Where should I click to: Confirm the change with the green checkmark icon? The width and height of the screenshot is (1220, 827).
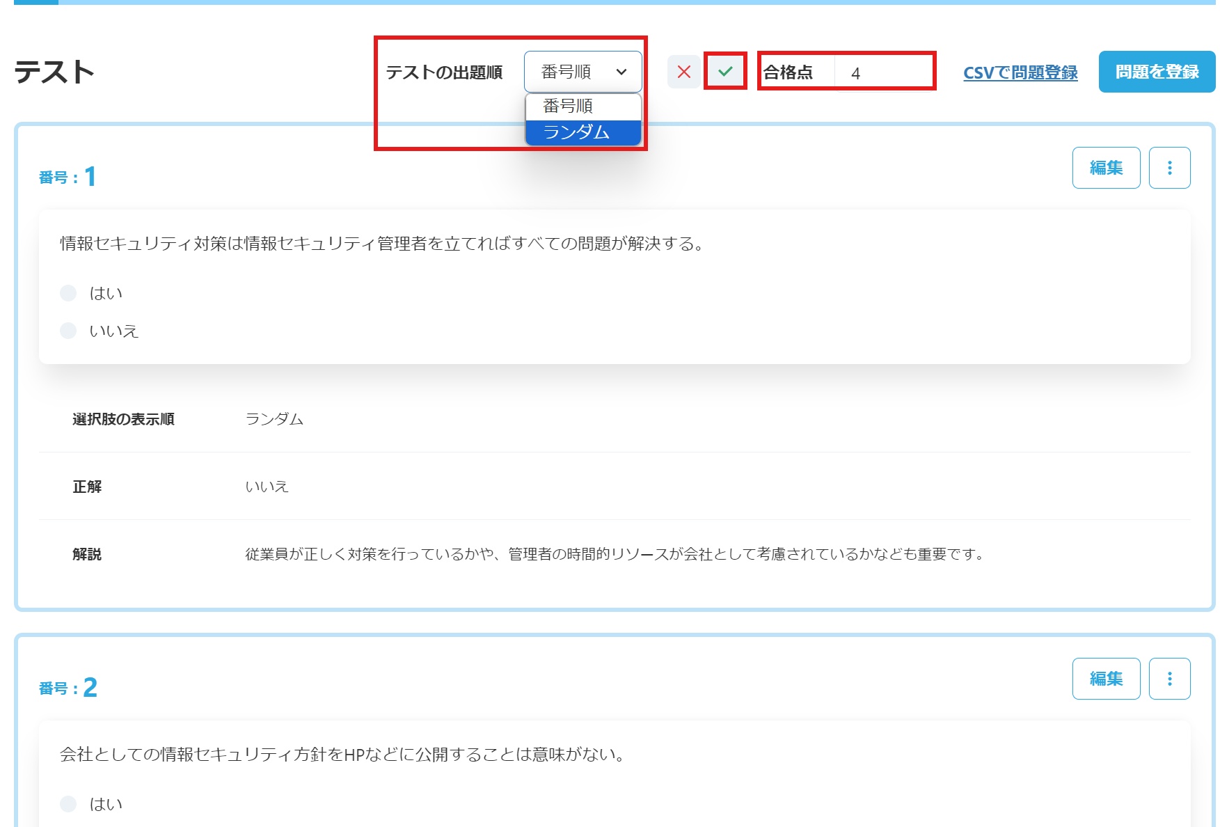point(725,72)
